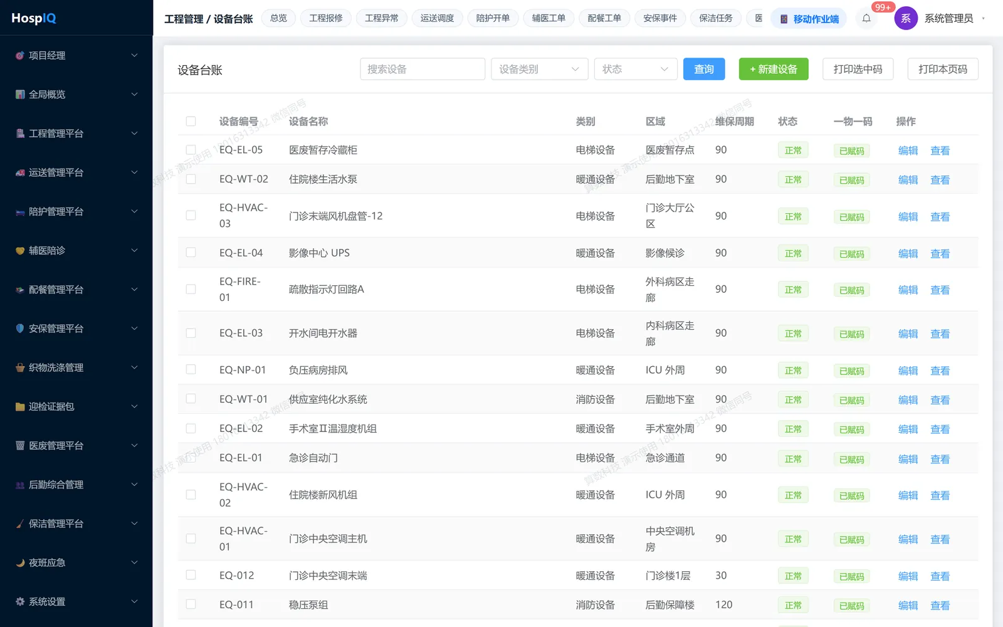
Task: Switch to the 工程报修 tab
Action: click(x=326, y=18)
